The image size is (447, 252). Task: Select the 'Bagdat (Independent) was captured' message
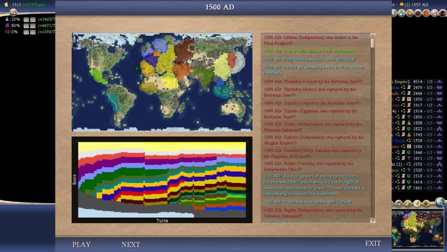[313, 213]
